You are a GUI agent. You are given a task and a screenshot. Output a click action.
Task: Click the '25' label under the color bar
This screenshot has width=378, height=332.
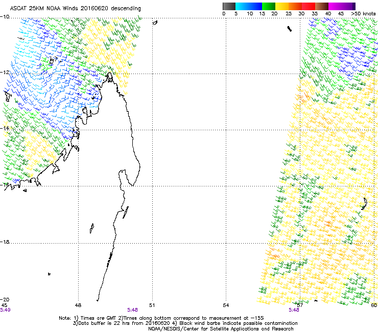point(289,14)
